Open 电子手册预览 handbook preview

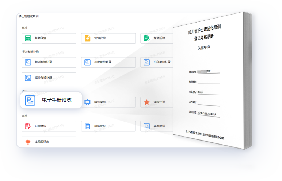(x=51, y=100)
